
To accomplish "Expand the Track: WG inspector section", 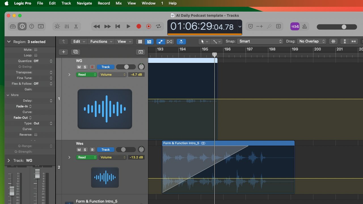I will [9, 160].
